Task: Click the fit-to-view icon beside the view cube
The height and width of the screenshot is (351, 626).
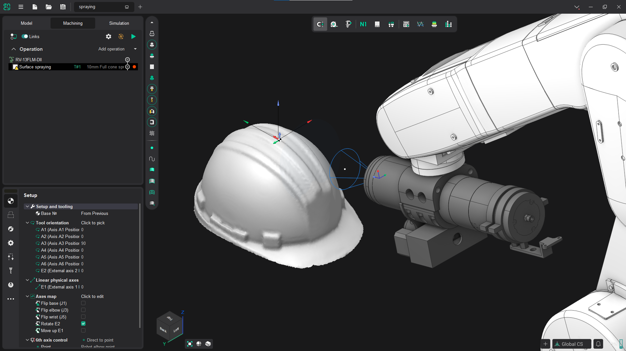Action: pos(190,344)
